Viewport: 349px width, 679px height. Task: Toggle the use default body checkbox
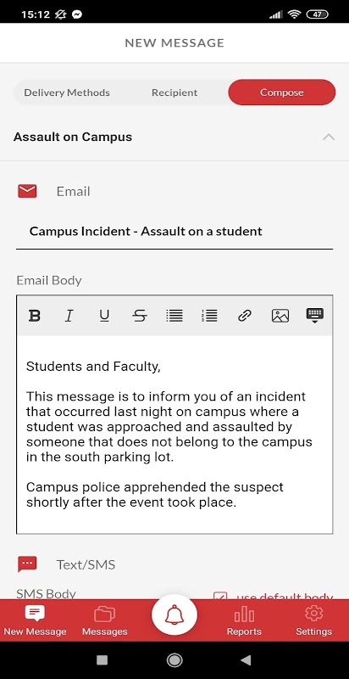220,598
